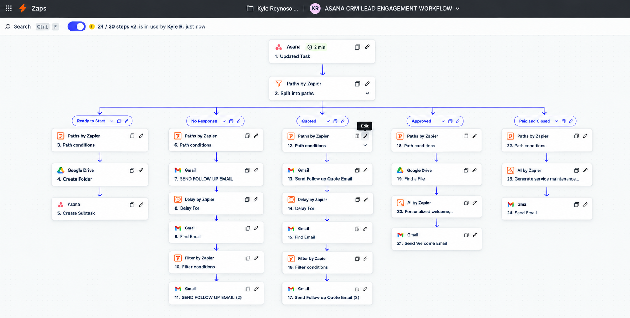The image size is (630, 318).
Task: Edit step 3 Path conditions
Action: 141,136
